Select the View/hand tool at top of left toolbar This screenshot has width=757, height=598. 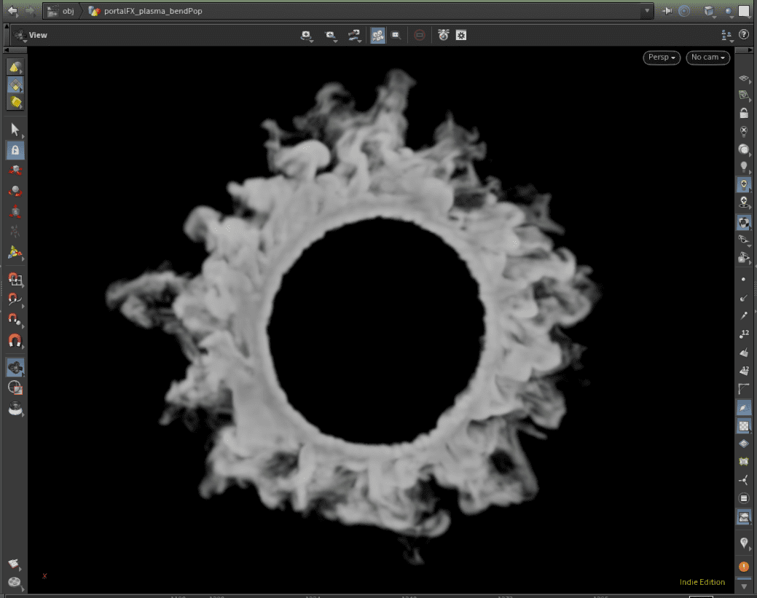pyautogui.click(x=15, y=66)
